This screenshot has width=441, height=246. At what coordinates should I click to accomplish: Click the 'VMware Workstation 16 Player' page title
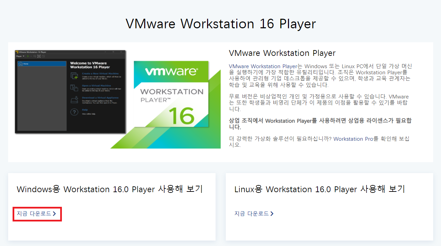pos(221,24)
